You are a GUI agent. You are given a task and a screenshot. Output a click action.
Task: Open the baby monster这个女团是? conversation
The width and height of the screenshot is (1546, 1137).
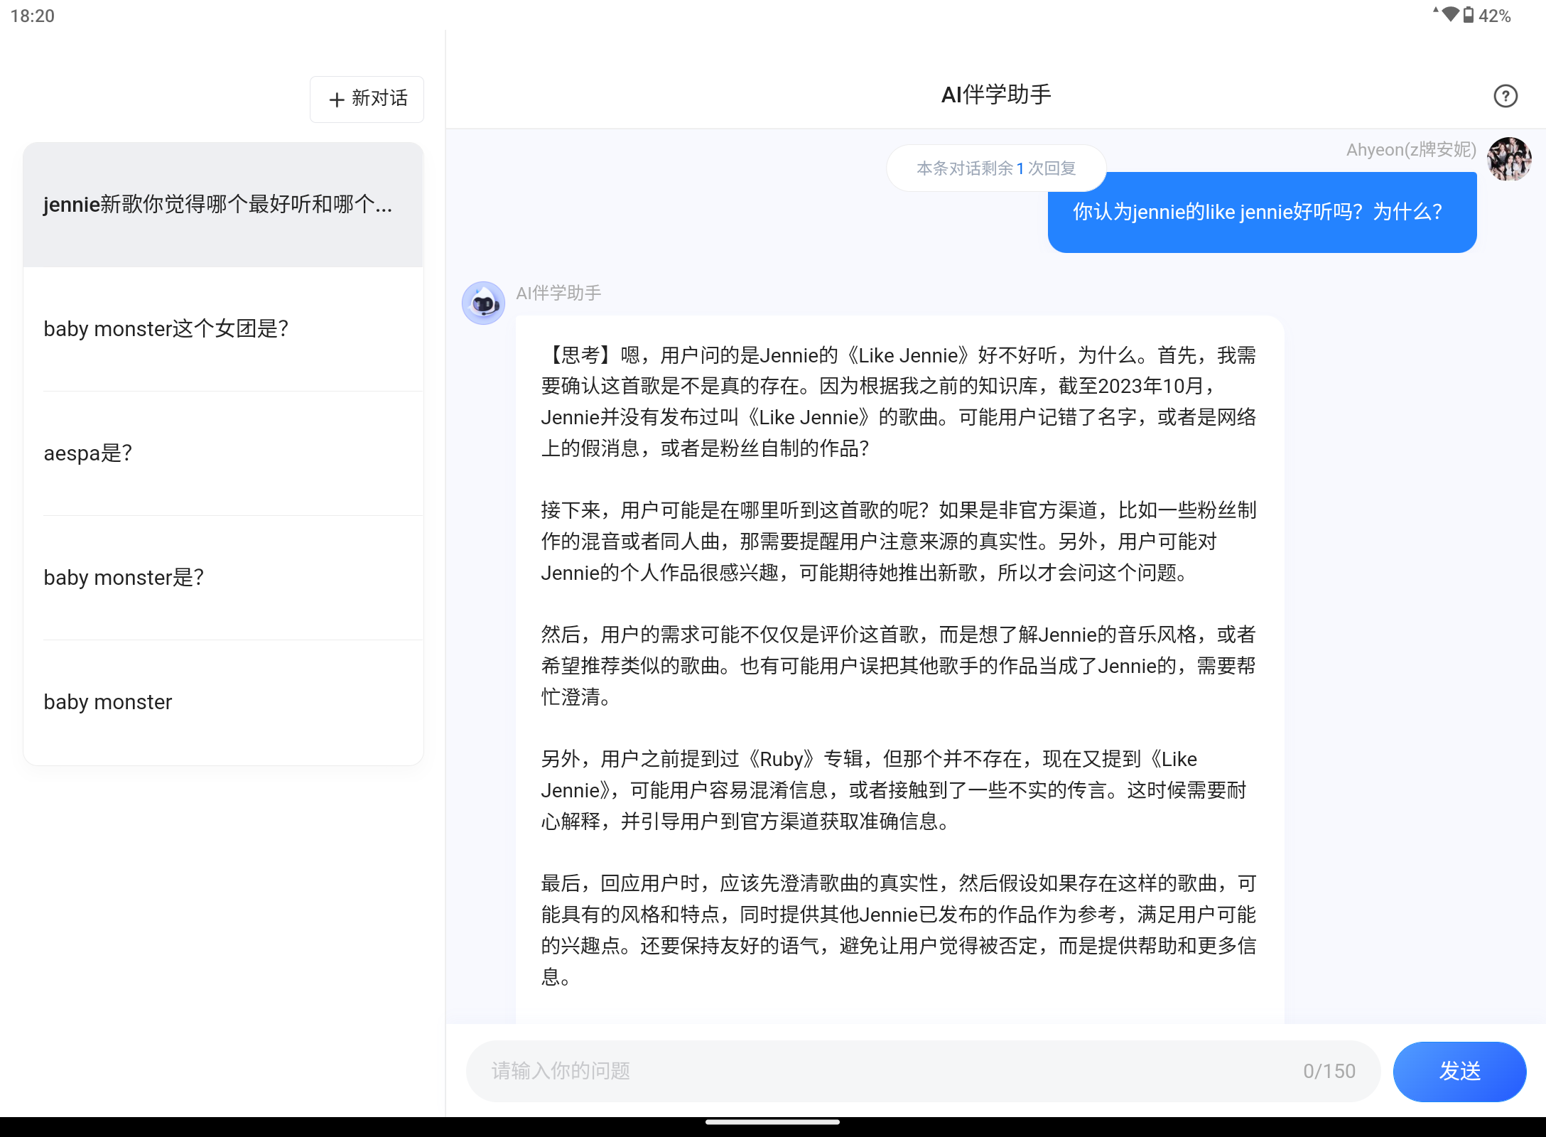tap(223, 329)
